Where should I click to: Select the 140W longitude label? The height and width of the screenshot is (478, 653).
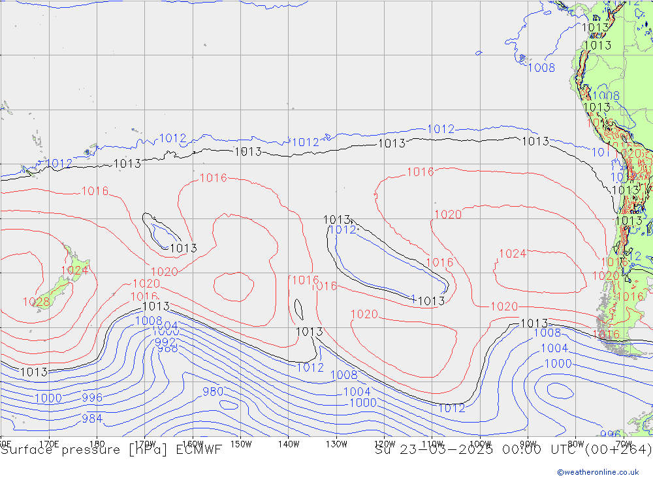click(289, 444)
